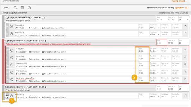Remove the Consulting 17/05/2021 row
This screenshot has height=107, width=191.
click(185, 33)
